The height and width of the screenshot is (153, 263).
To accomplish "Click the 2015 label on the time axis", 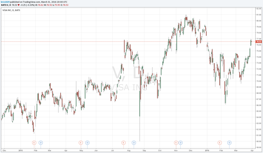I will [x=21, y=151].
